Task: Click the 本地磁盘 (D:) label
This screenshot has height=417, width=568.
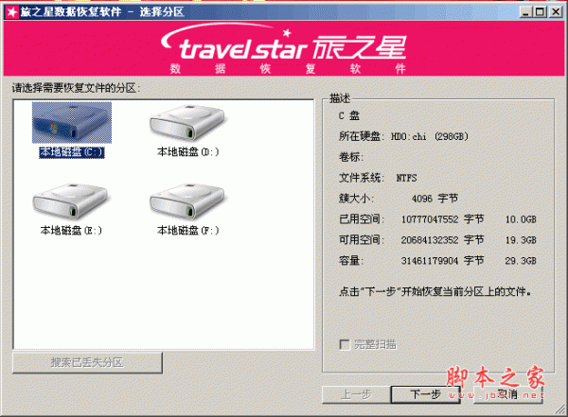Action: tap(188, 151)
